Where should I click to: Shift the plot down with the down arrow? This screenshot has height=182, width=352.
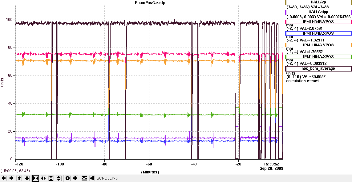pos(27,178)
